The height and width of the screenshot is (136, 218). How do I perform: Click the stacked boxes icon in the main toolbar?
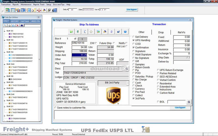point(18,10)
